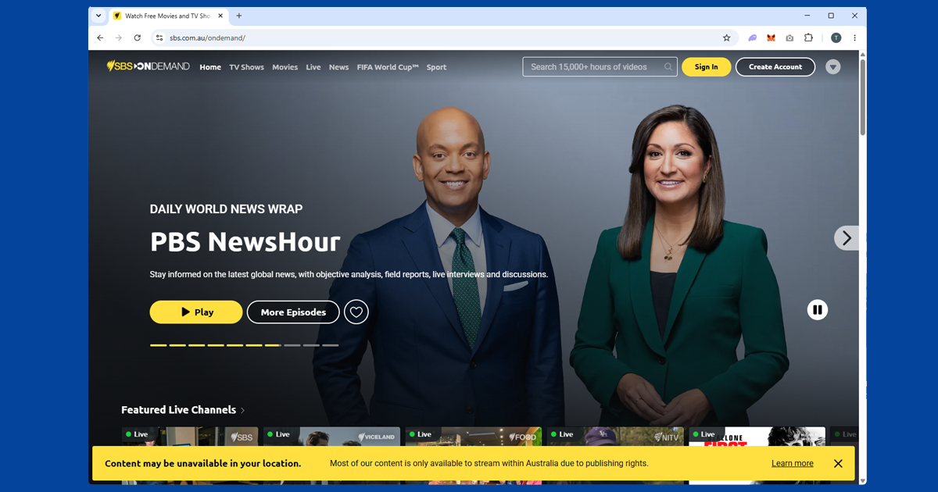Open the Extensions puzzle menu
This screenshot has width=938, height=492.
tap(808, 37)
